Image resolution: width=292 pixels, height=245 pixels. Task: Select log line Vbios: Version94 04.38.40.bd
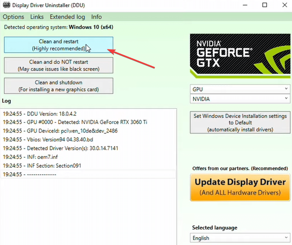88,140
